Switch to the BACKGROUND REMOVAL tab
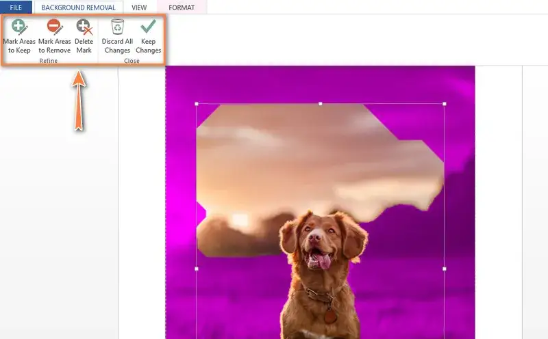Image resolution: width=548 pixels, height=339 pixels. 79,8
